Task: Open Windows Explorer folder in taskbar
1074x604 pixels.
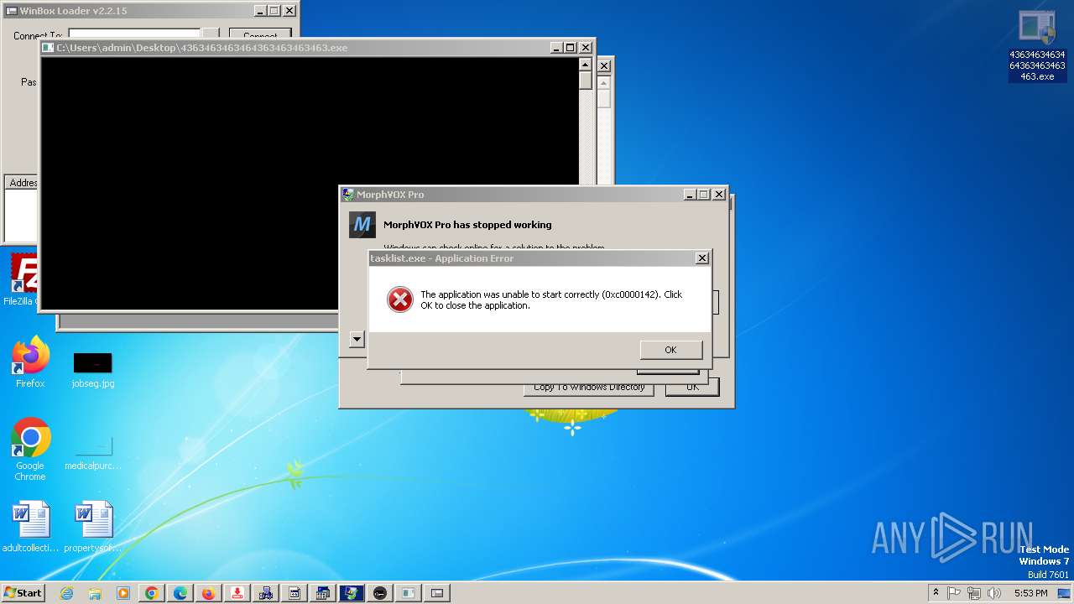Action: pyautogui.click(x=95, y=593)
